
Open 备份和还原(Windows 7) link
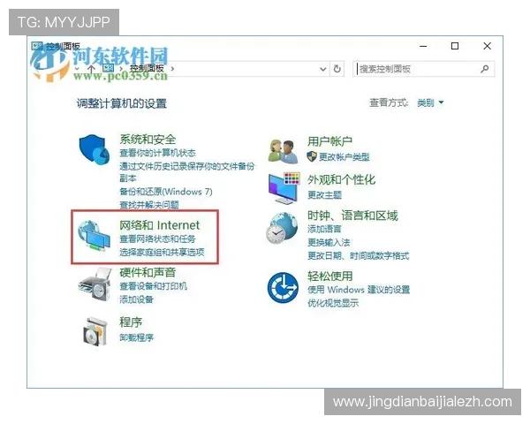(x=166, y=192)
